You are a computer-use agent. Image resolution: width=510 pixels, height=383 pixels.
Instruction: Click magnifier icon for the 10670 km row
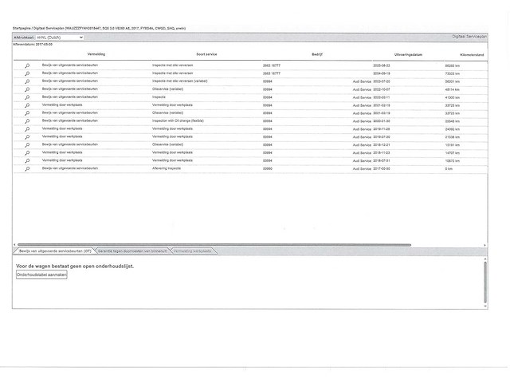click(27, 160)
